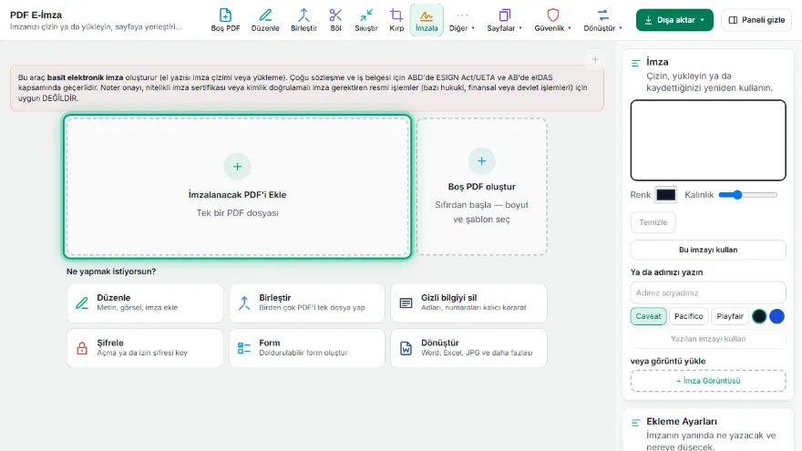
Task: Choose the Birleştir quick action card
Action: 307,302
